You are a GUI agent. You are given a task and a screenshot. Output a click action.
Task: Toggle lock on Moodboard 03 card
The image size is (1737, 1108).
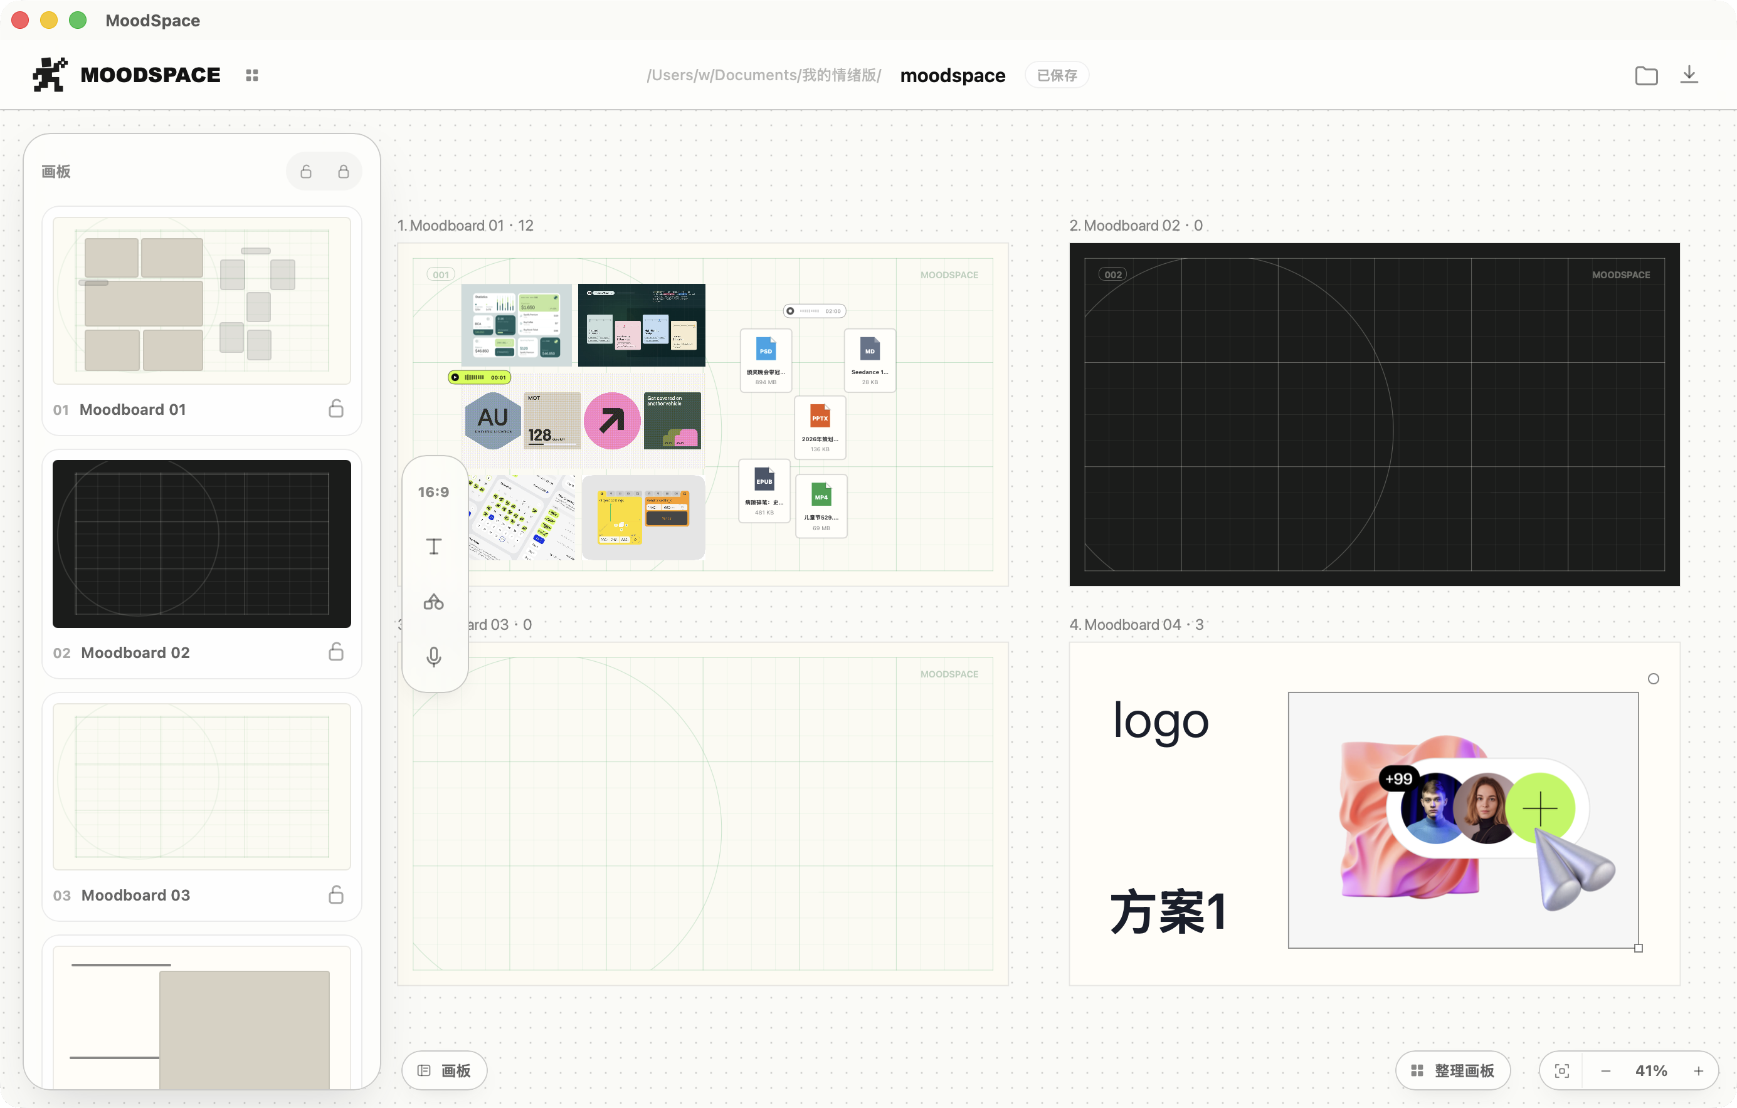336,895
